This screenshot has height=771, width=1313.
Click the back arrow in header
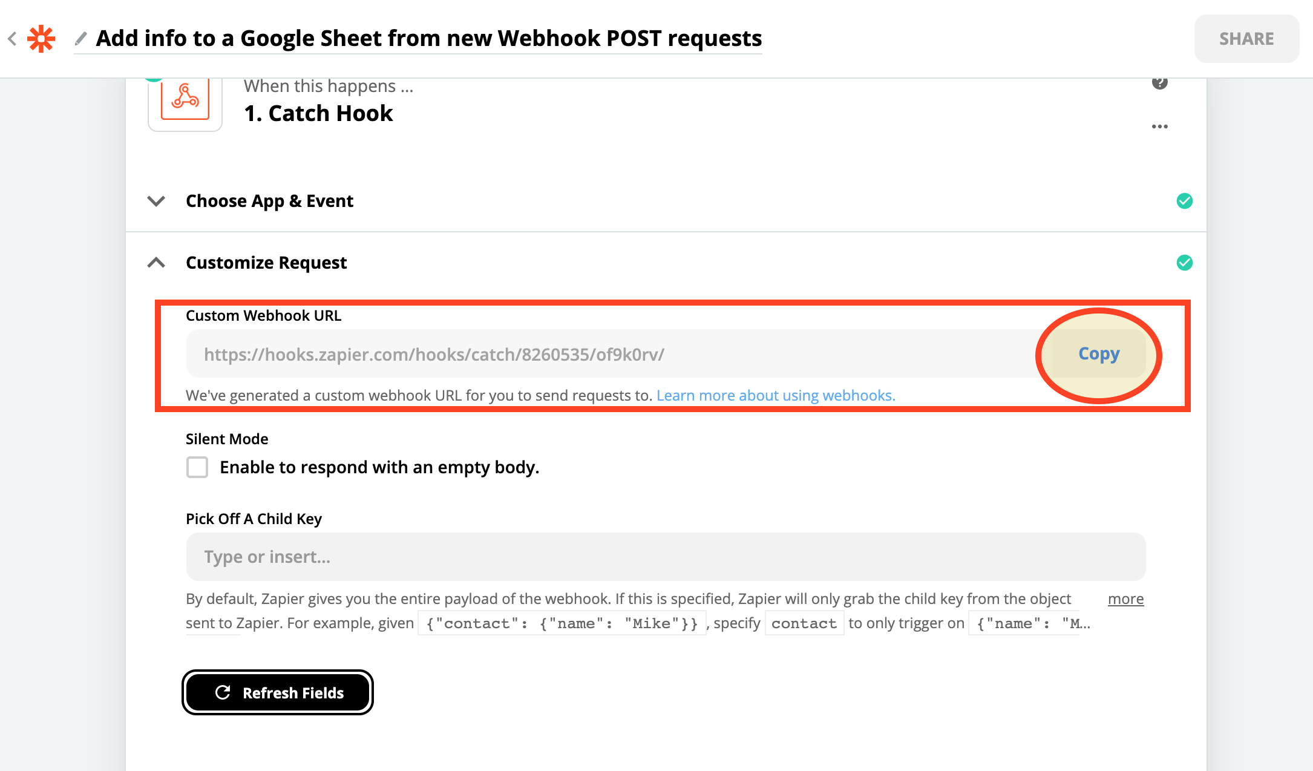12,39
